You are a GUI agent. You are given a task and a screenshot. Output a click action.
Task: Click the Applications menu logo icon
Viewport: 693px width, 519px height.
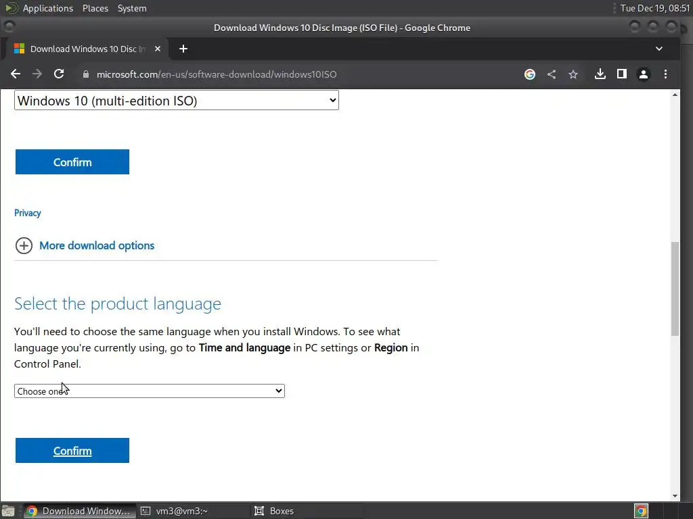[12, 8]
